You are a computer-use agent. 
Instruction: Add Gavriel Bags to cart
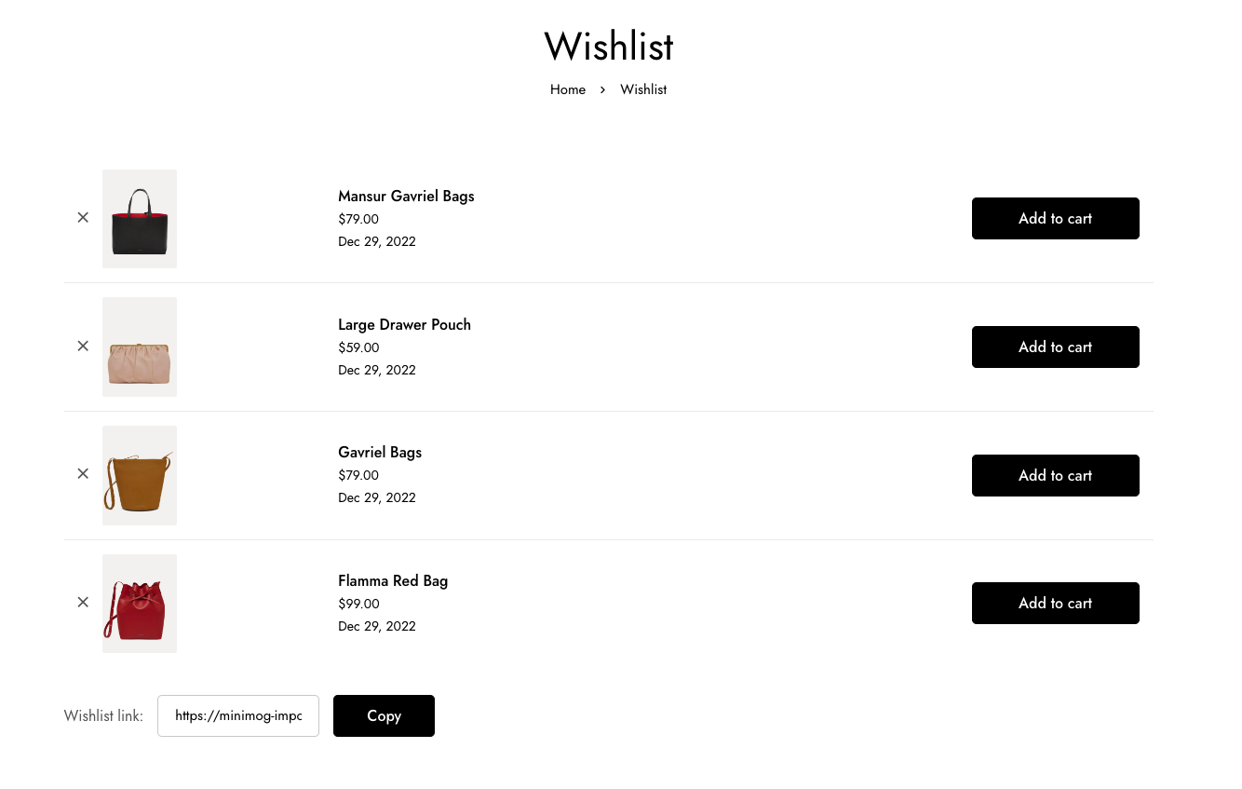pos(1055,475)
